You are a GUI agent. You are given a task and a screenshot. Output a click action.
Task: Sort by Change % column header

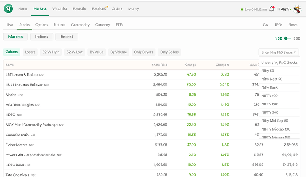pos(223,65)
